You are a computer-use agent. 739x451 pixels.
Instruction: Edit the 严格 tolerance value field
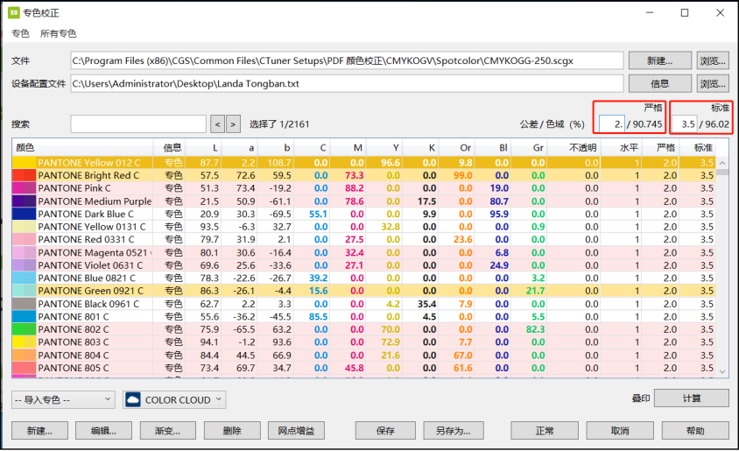(612, 124)
